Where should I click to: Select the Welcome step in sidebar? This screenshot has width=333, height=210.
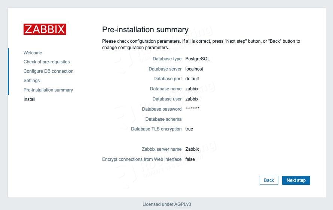[33, 53]
